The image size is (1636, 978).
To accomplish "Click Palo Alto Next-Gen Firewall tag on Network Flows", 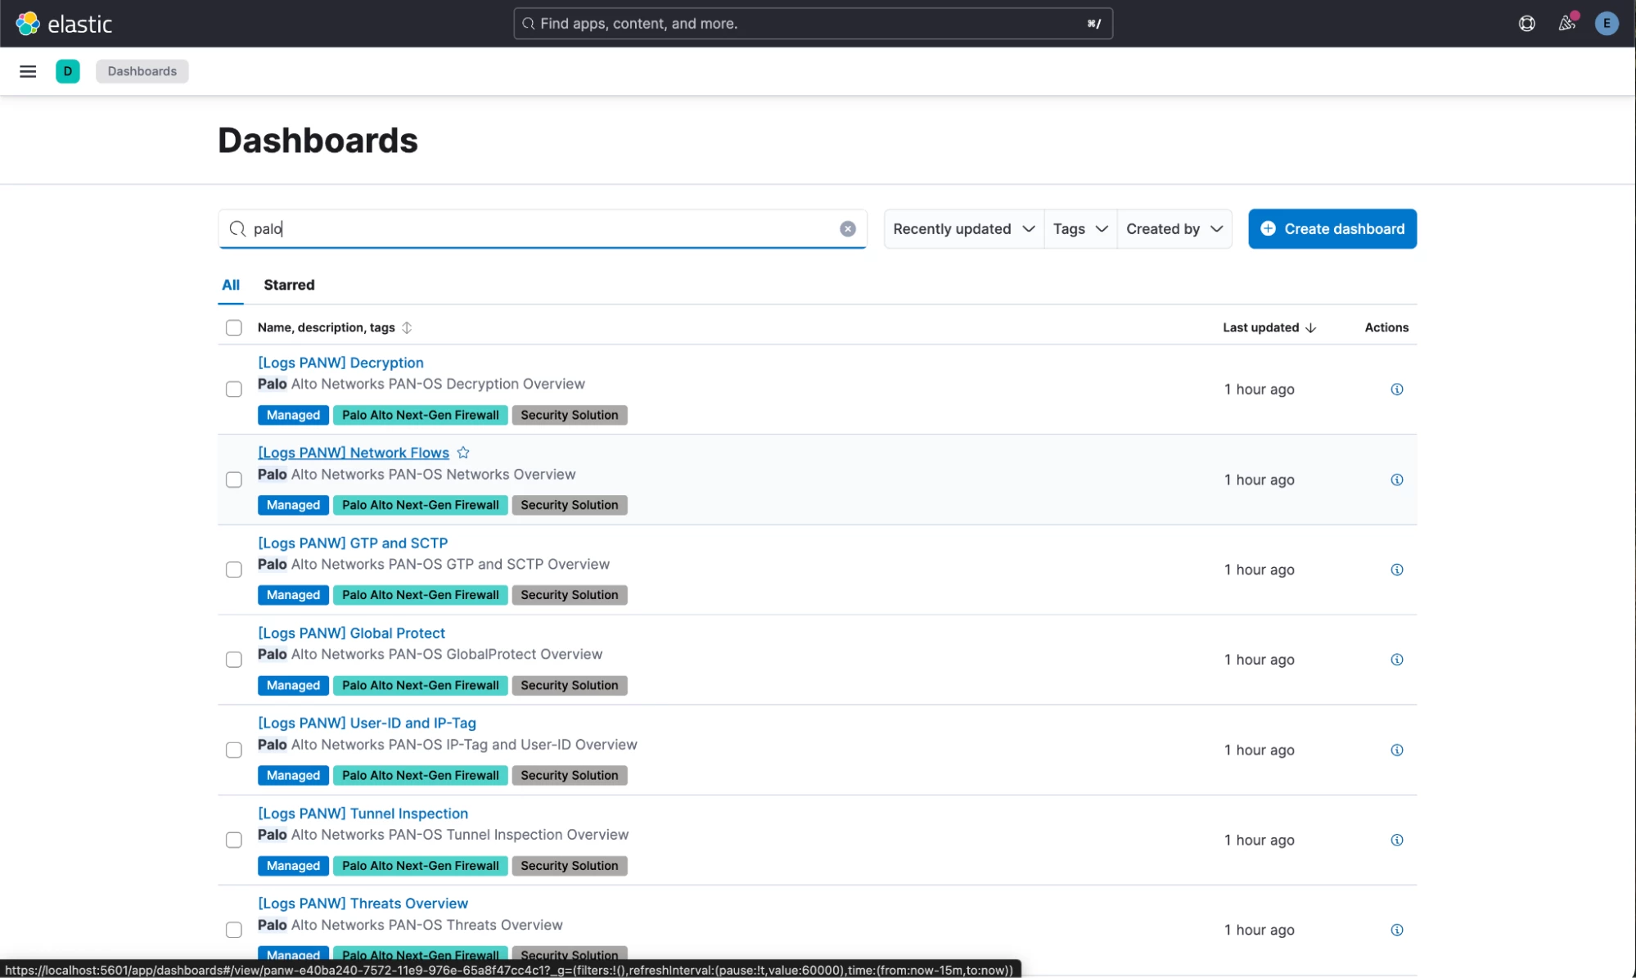I will click(420, 505).
